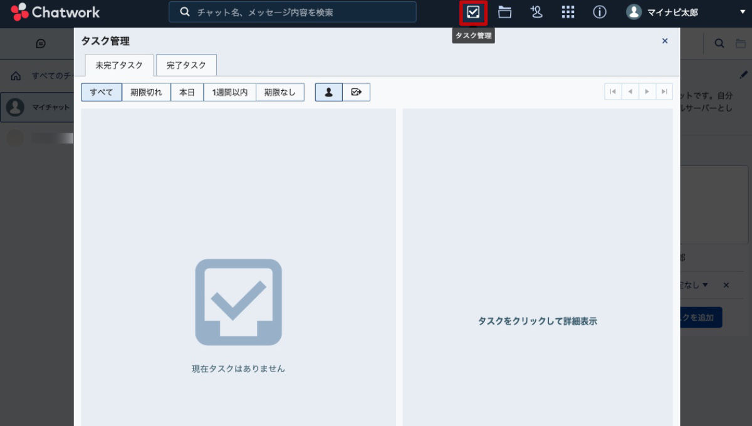Click the マイナビ太郎 user name
The image size is (752, 426).
pos(673,13)
